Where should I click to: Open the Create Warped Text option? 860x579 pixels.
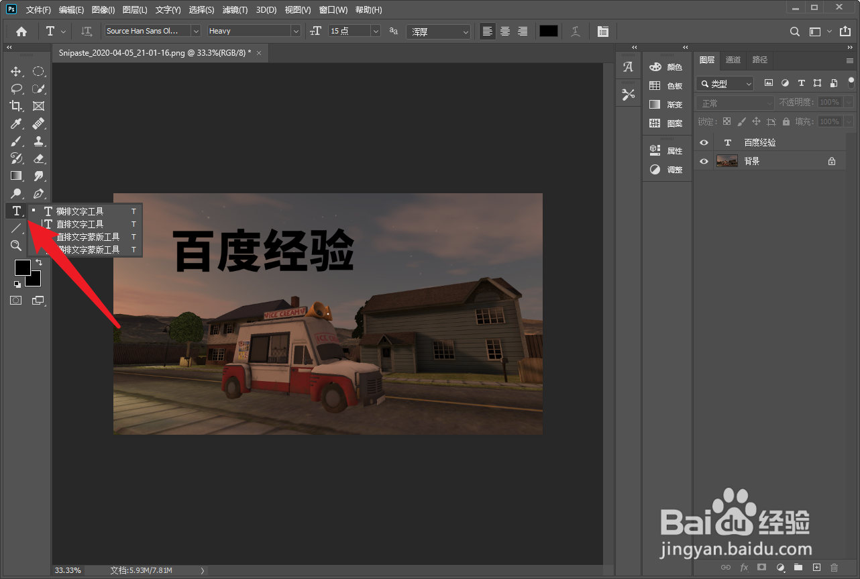[576, 31]
